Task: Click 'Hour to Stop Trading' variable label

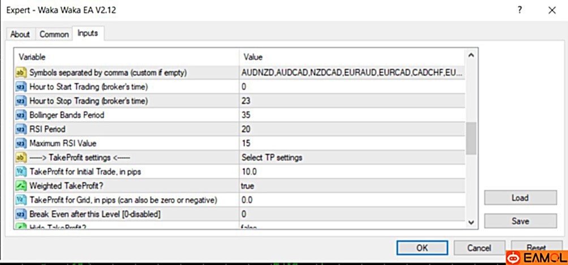Action: 88,101
